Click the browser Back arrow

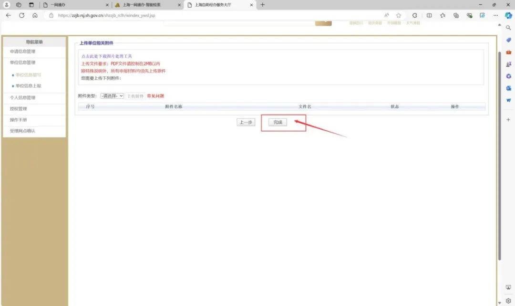click(x=8, y=15)
